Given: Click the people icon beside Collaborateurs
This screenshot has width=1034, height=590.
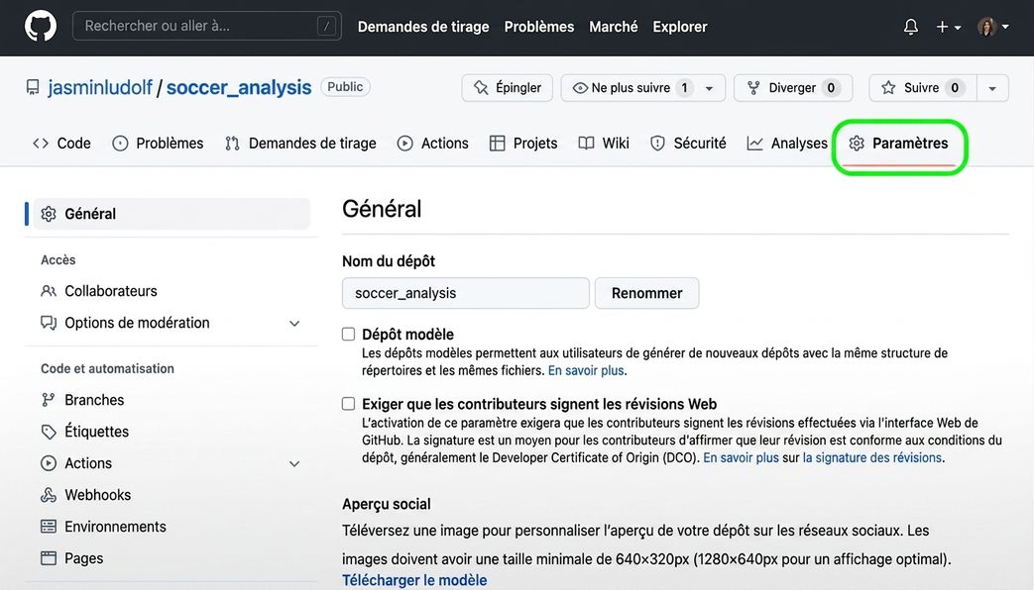Looking at the screenshot, I should (49, 291).
